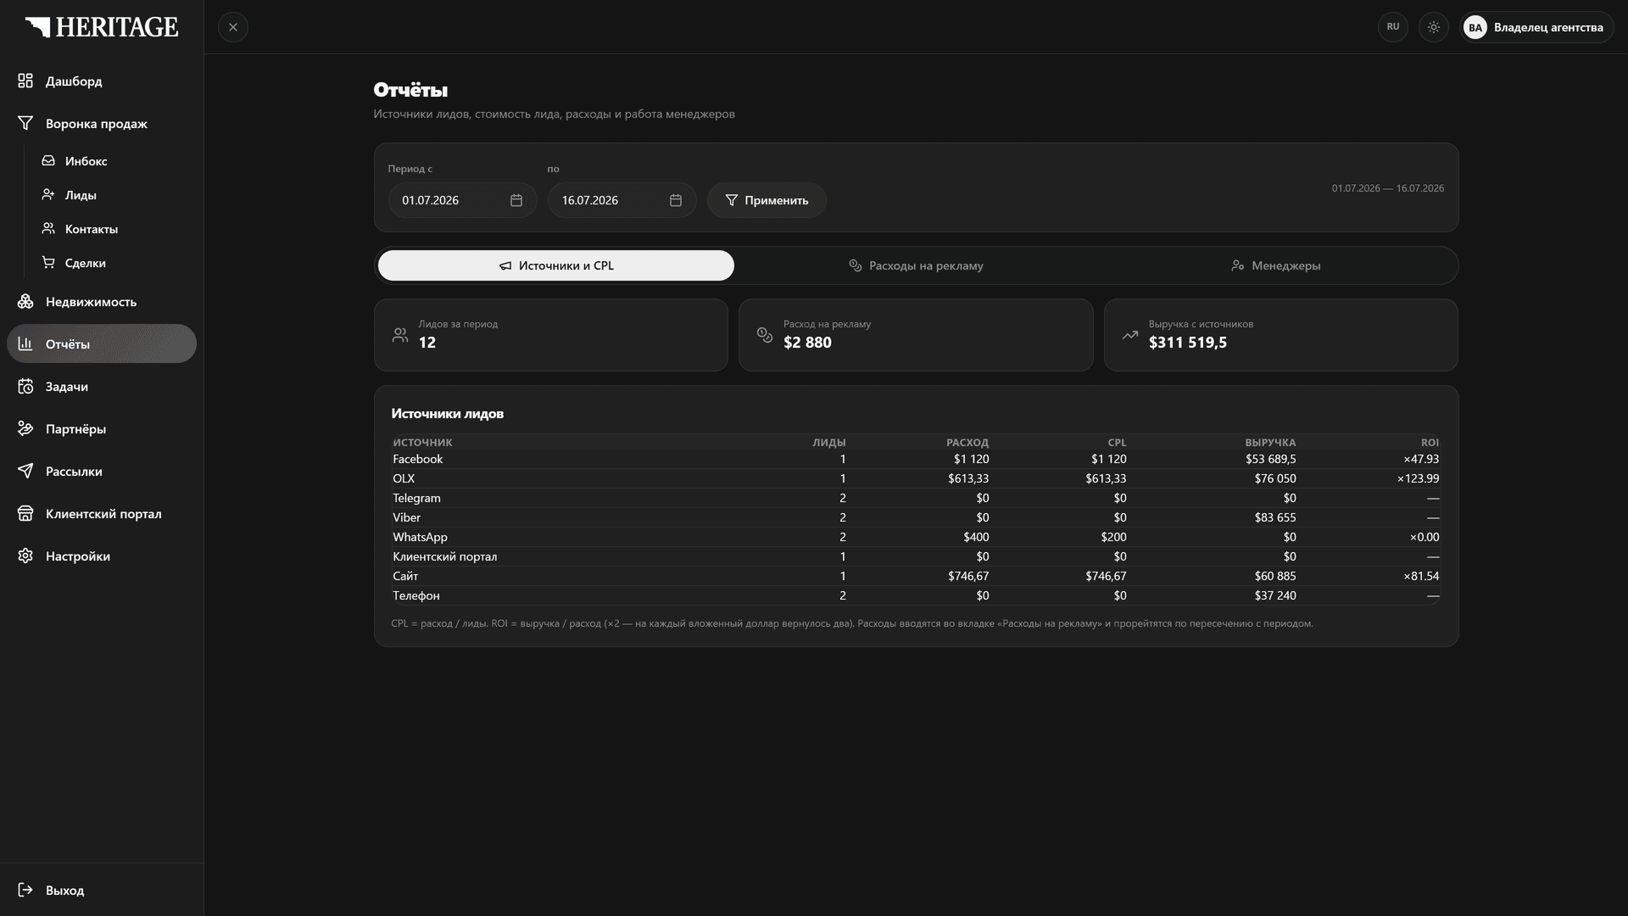
Task: Click the OLX source name
Action: coord(404,478)
